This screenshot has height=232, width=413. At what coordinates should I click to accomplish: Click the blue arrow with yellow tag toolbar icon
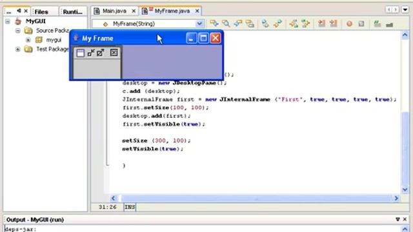click(x=238, y=24)
